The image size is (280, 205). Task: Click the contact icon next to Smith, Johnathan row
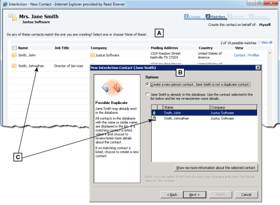[14, 66]
